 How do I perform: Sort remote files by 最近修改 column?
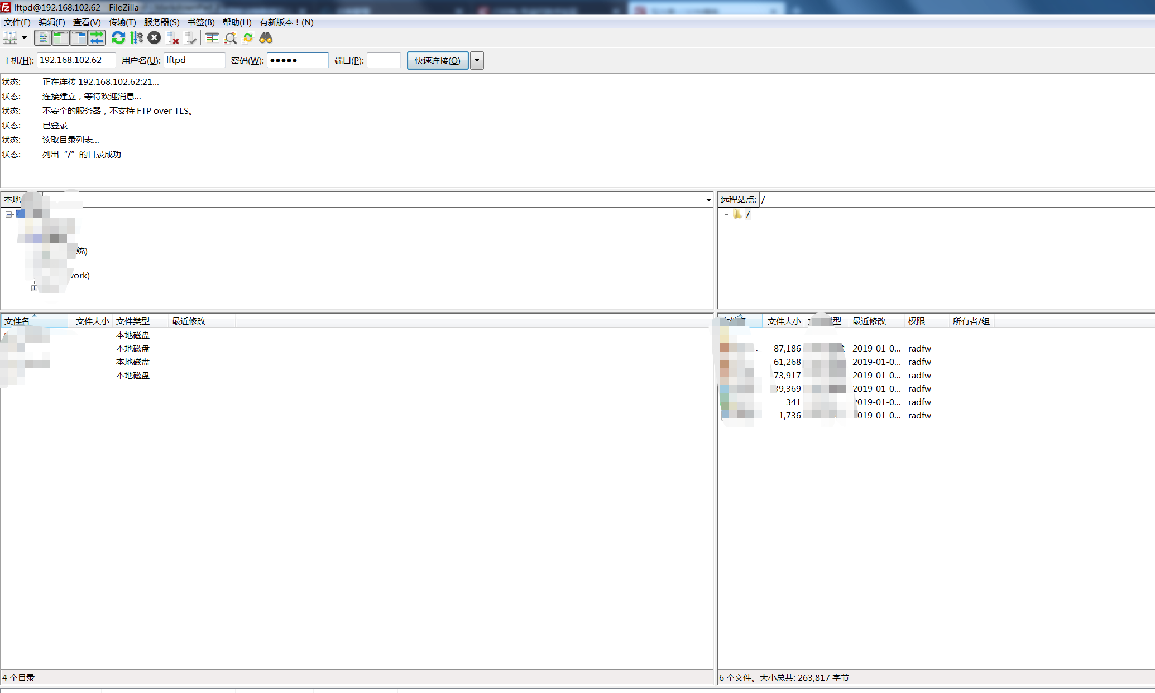click(x=876, y=321)
